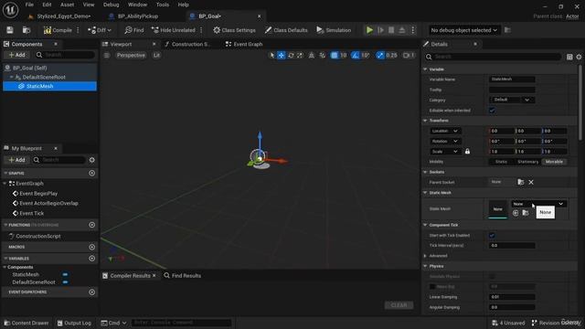Add a new component
This screenshot has height=329, width=585.
pyautogui.click(x=16, y=55)
